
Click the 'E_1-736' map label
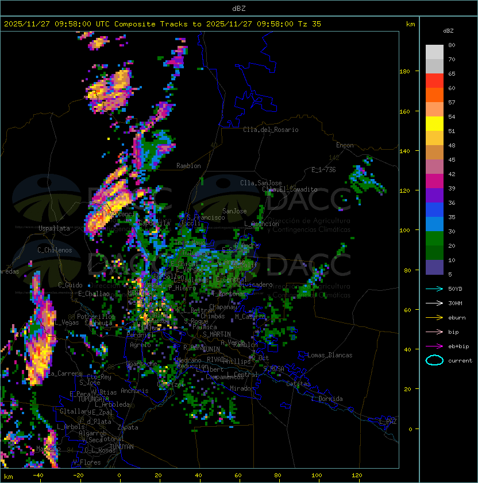pos(323,170)
